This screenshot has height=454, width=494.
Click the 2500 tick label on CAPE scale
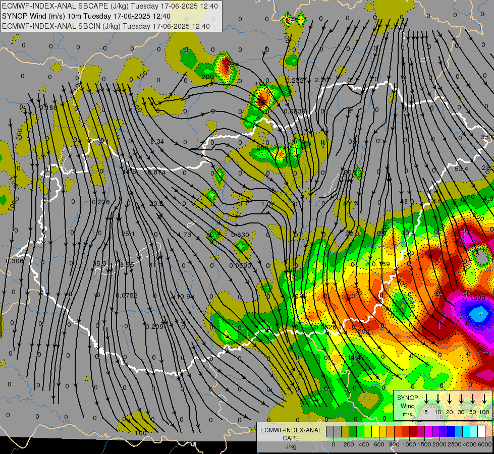click(x=455, y=444)
